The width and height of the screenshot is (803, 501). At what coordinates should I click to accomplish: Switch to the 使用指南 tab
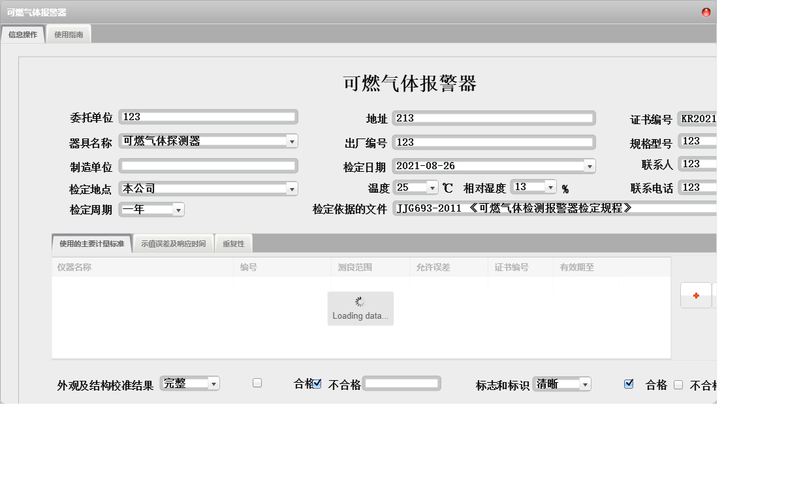pyautogui.click(x=69, y=34)
